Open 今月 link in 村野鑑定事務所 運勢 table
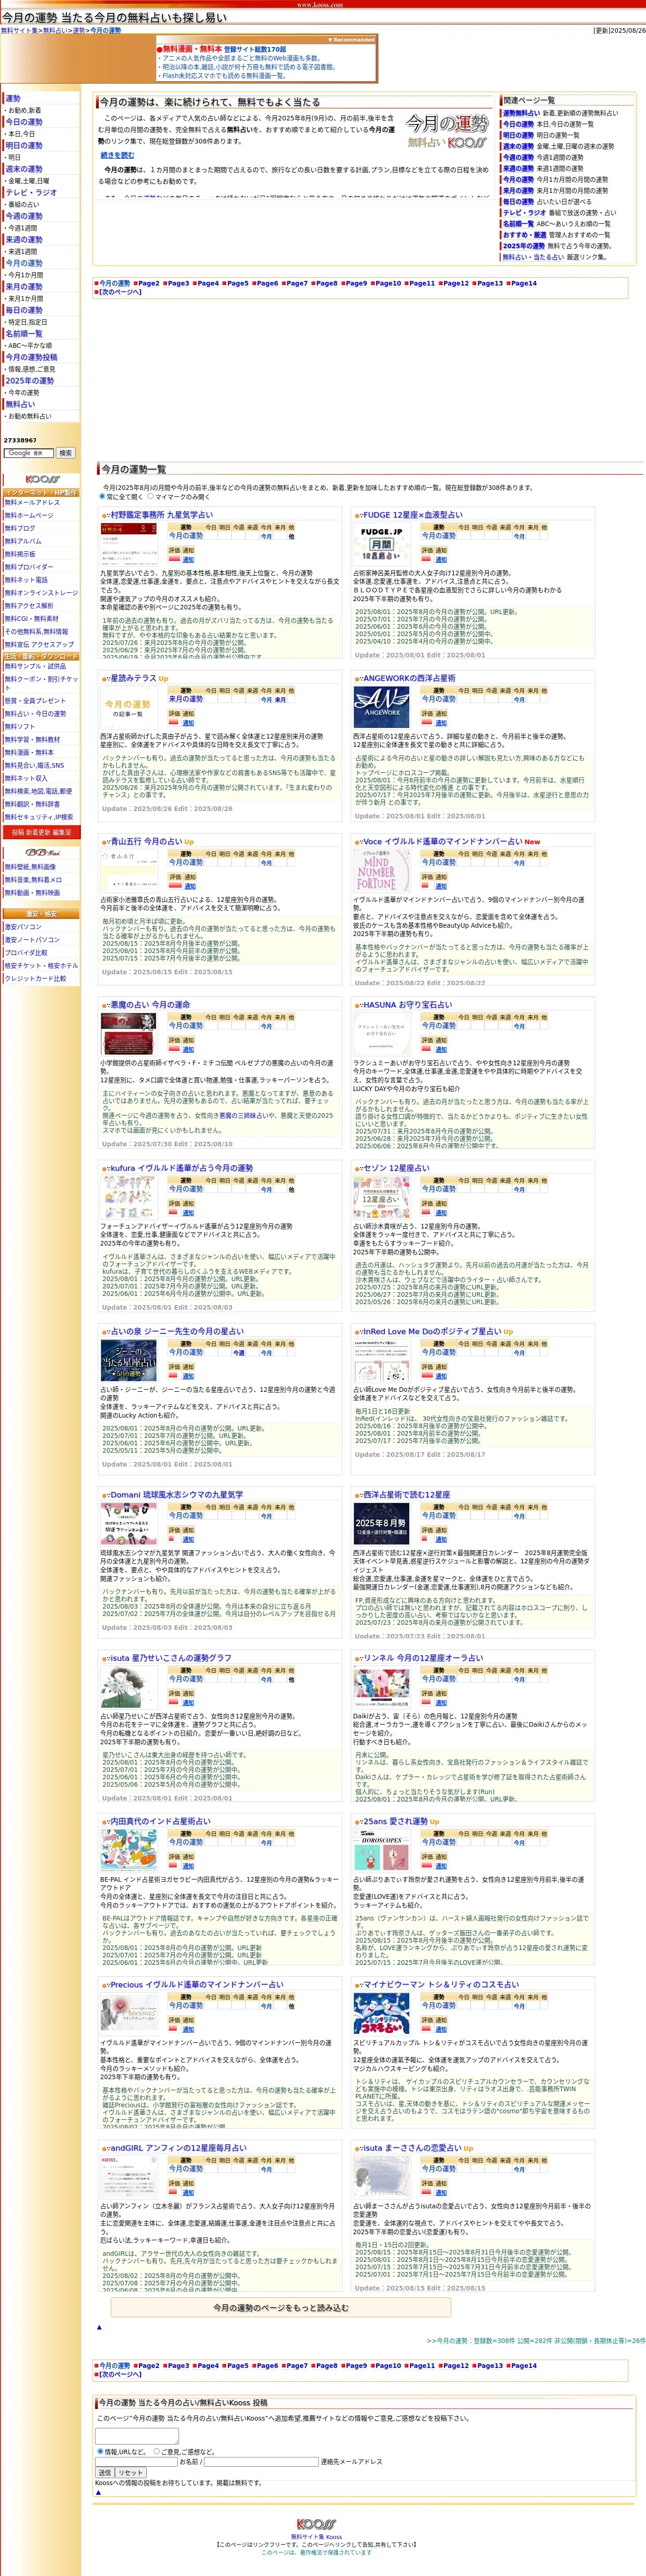This screenshot has height=2576, width=646. point(266,536)
